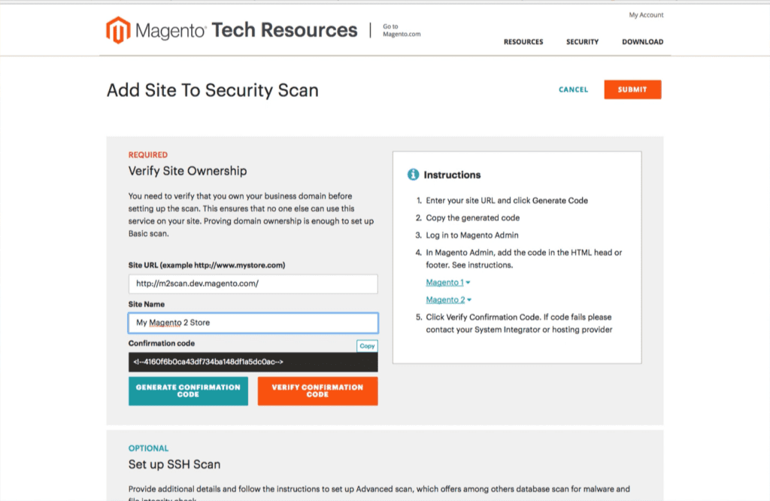This screenshot has height=501, width=770.
Task: Open the SECURITY navigation menu
Action: tap(581, 42)
